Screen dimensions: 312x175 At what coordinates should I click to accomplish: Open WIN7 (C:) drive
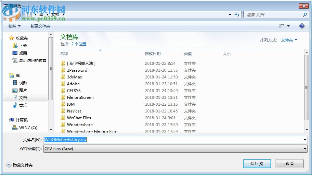click(x=25, y=128)
